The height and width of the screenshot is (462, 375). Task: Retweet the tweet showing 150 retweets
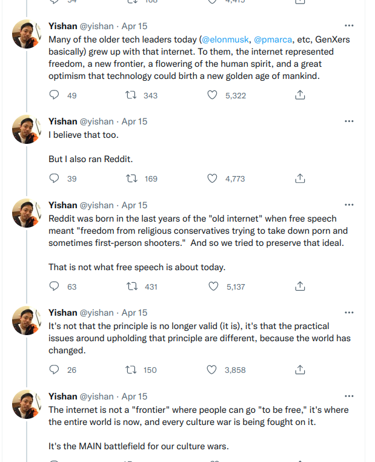pos(131,370)
